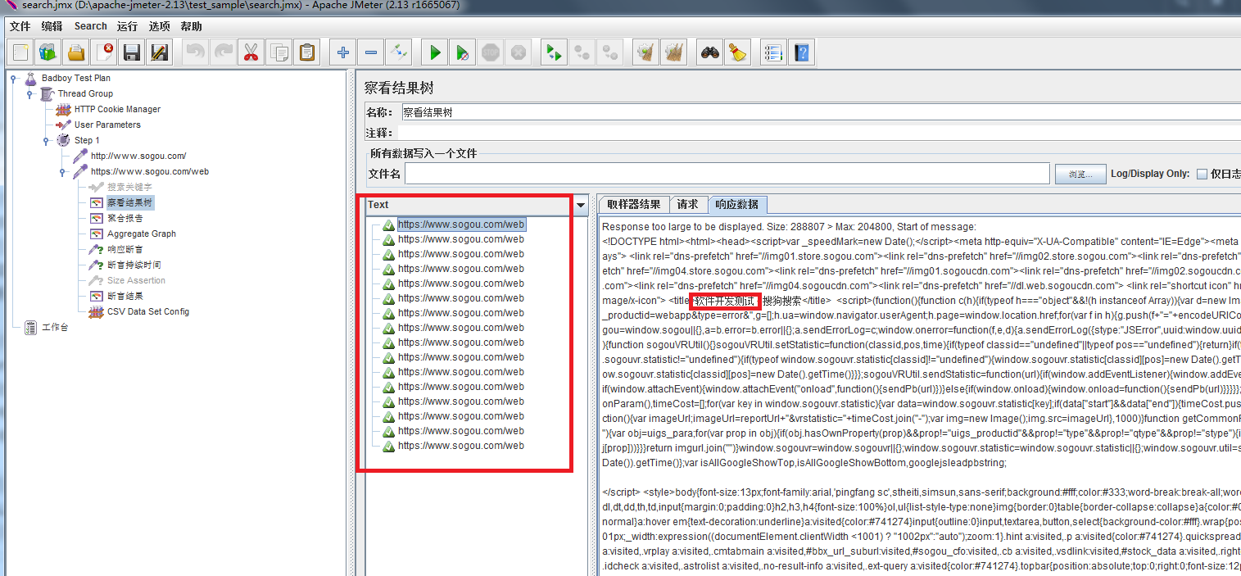Redo the last action
Image resolution: width=1241 pixels, height=576 pixels.
tap(223, 53)
